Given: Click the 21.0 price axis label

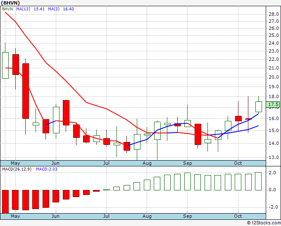Looking at the screenshot, I should [274, 68].
